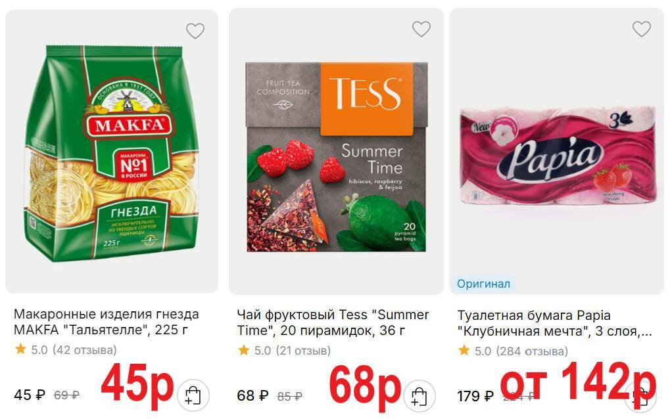Click the 45 ₽ price of MAKFA
This screenshot has height=419, width=670.
click(30, 395)
